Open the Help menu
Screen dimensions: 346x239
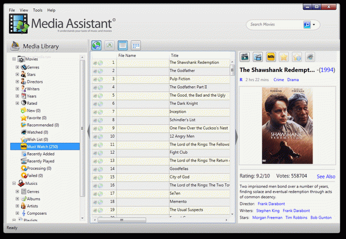pyautogui.click(x=51, y=10)
